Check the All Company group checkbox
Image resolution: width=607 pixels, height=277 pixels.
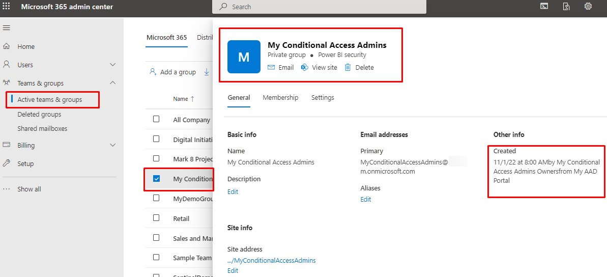[x=156, y=119]
